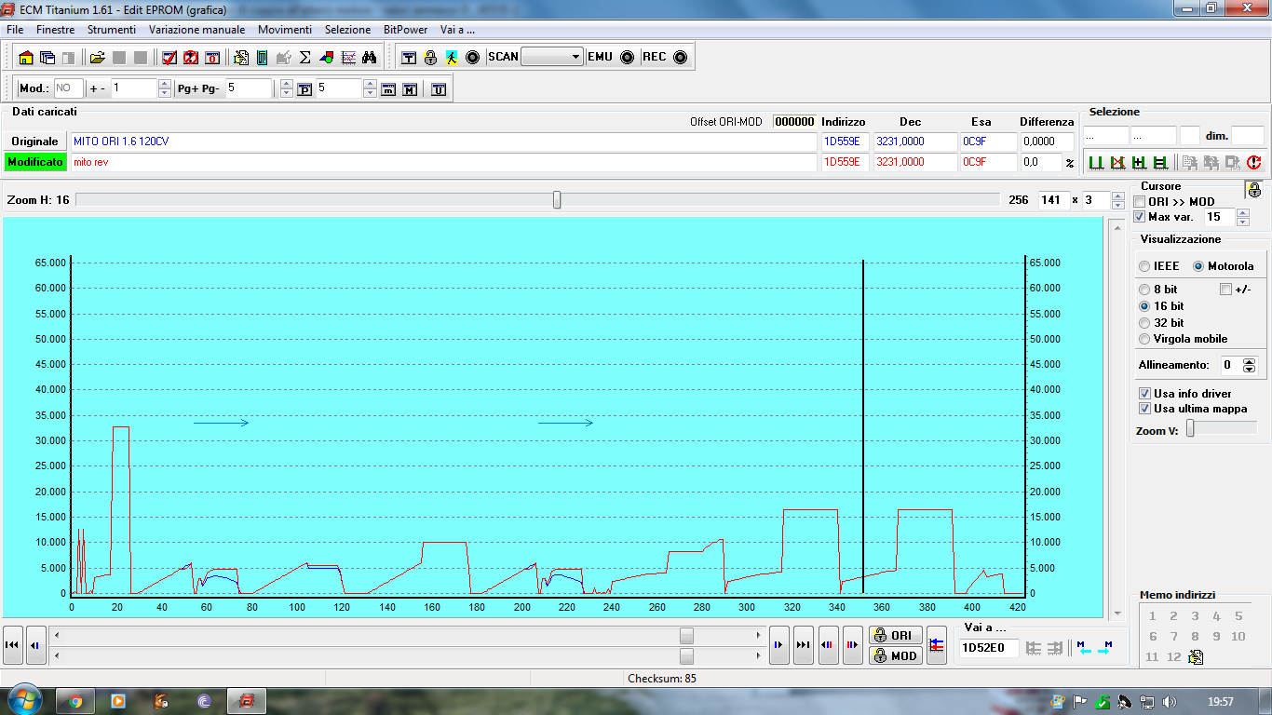Open the File menu
The height and width of the screenshot is (715, 1272).
pyautogui.click(x=15, y=30)
